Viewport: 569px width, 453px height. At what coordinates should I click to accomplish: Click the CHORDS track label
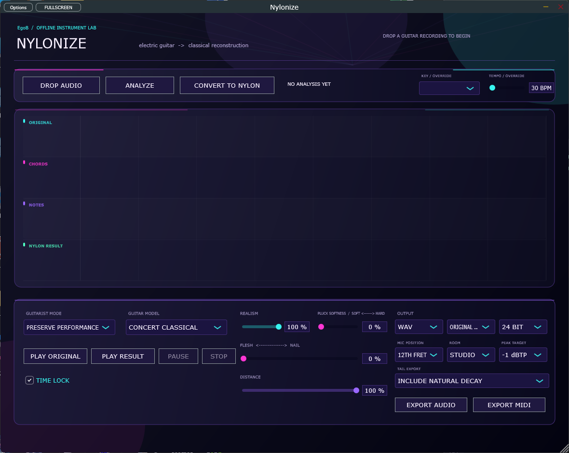[38, 164]
